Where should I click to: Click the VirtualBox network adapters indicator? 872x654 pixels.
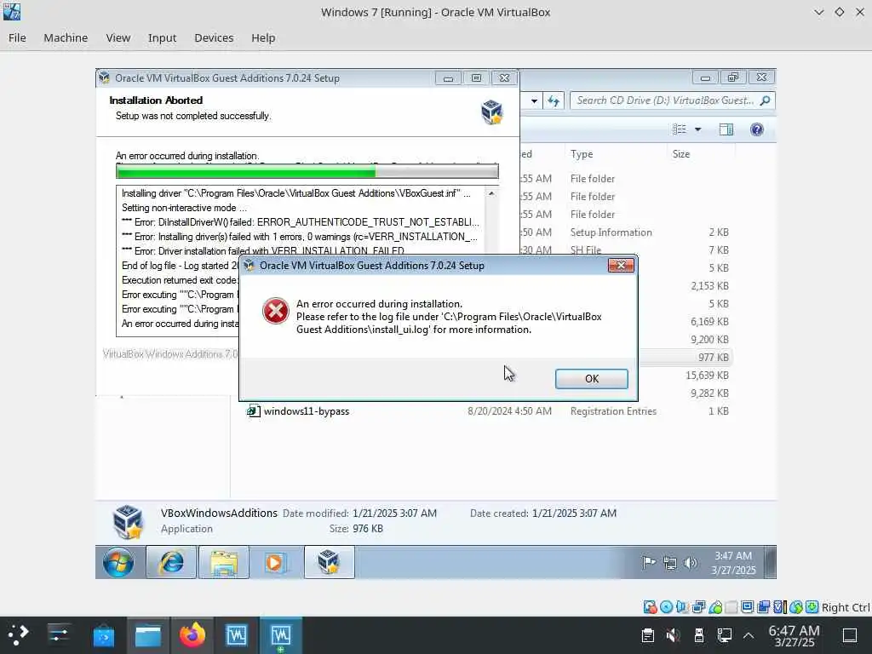click(698, 607)
